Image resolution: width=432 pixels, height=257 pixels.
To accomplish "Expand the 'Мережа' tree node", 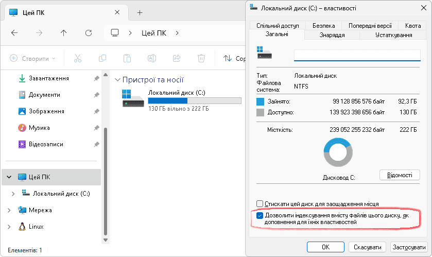I will click(x=9, y=210).
